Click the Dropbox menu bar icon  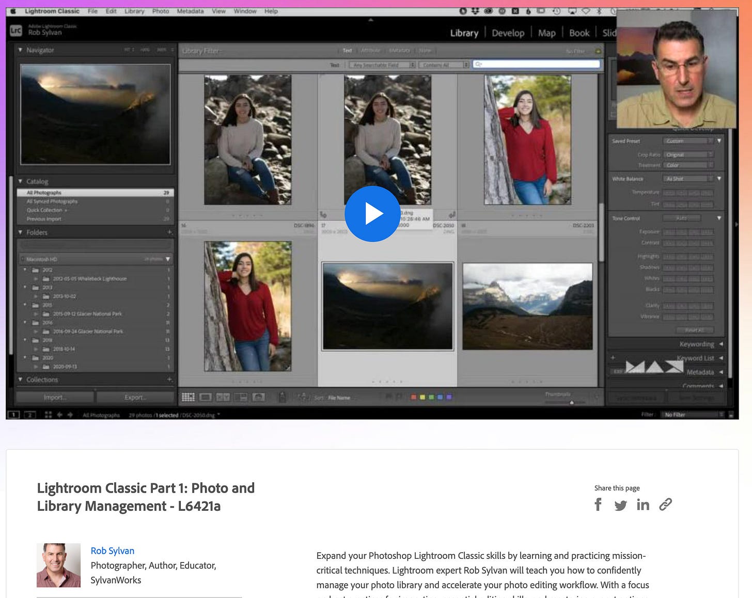[x=475, y=11]
